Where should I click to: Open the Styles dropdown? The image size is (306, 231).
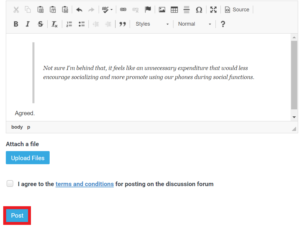(152, 24)
